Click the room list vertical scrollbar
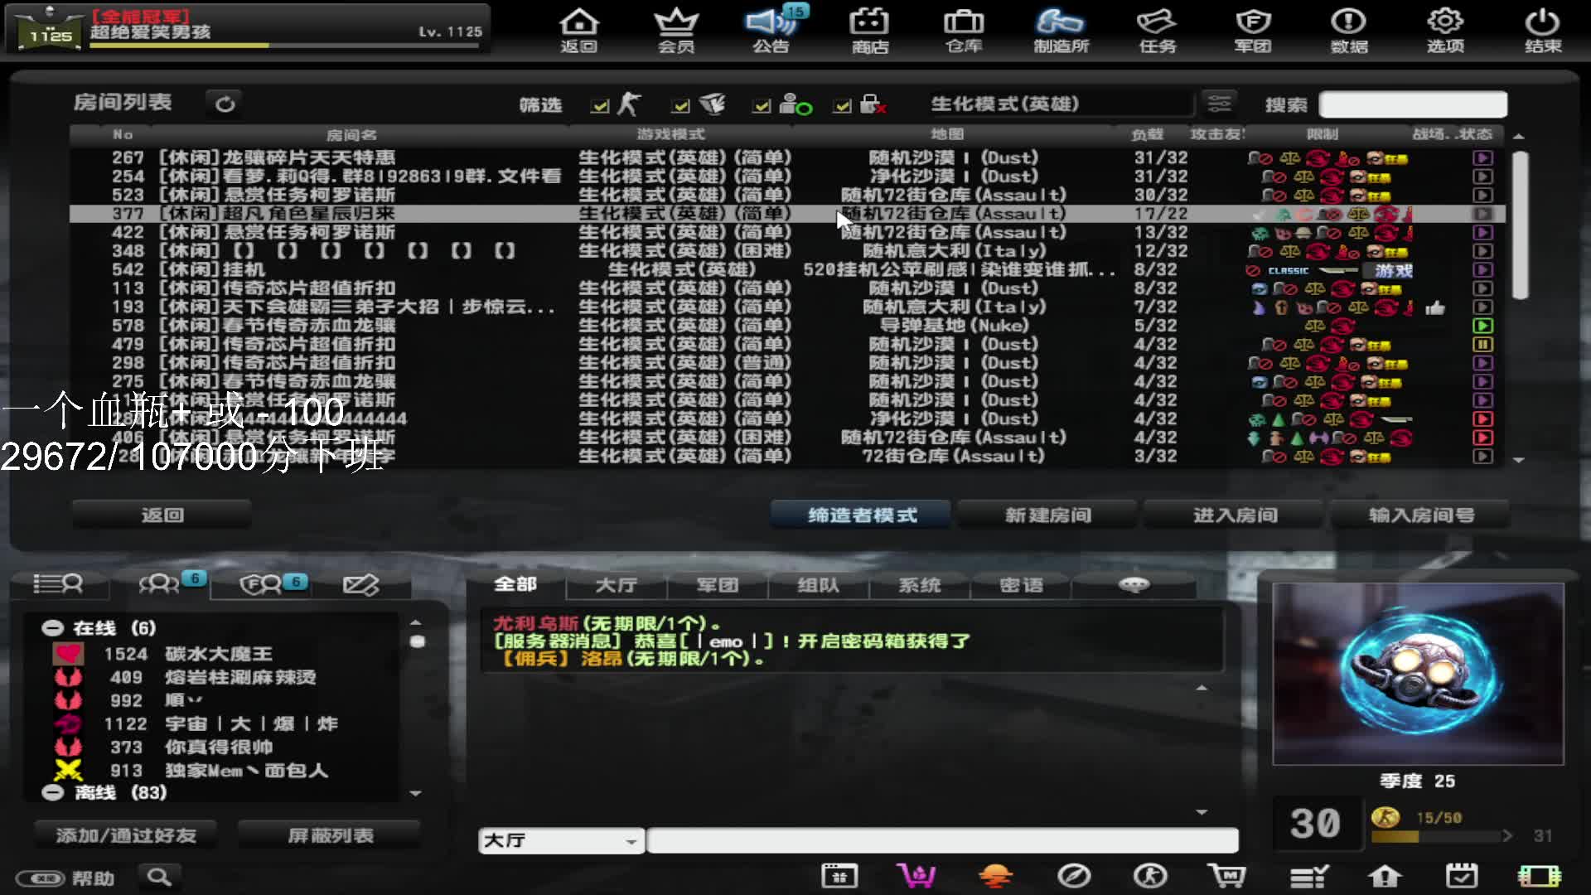The height and width of the screenshot is (895, 1591). (1519, 224)
